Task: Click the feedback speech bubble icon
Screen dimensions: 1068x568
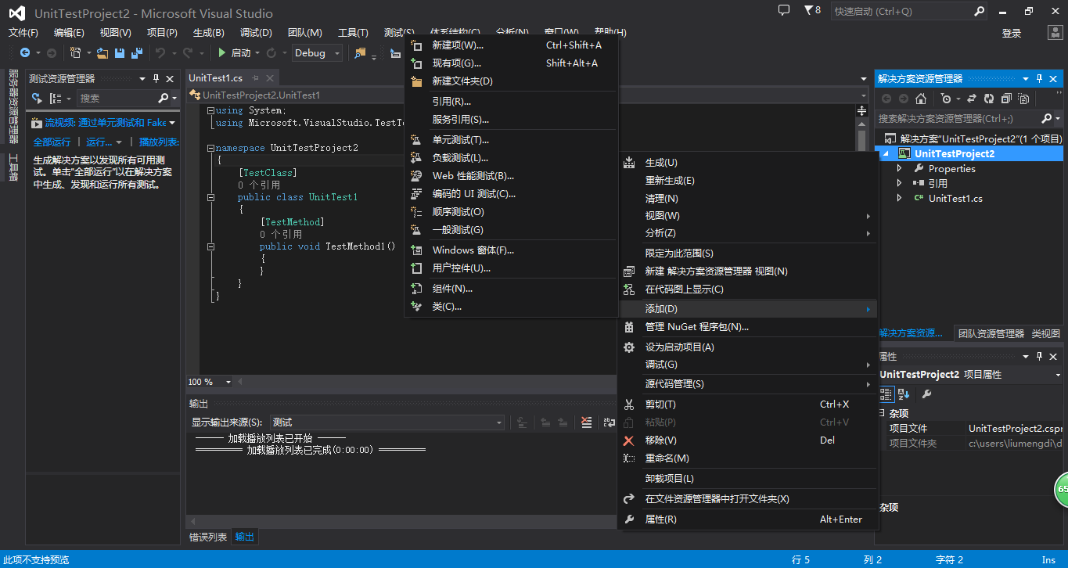Action: tap(784, 10)
